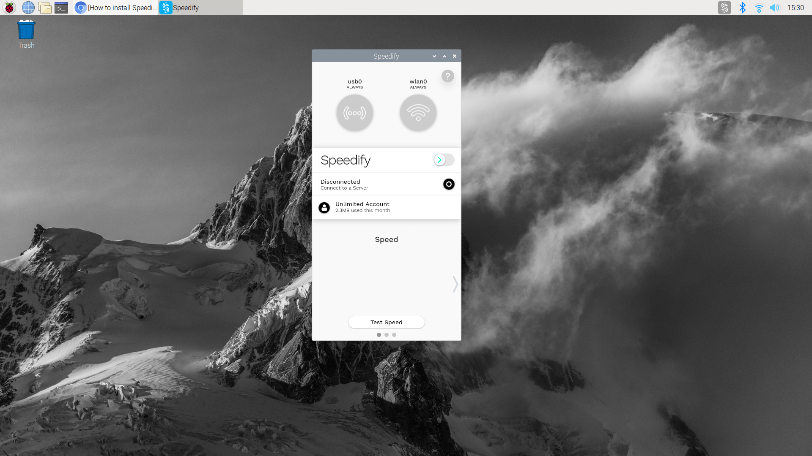This screenshot has height=456, width=812.
Task: Click the Disconnected status text
Action: coord(340,182)
